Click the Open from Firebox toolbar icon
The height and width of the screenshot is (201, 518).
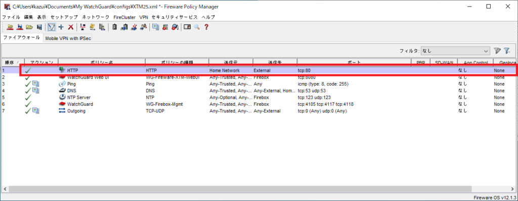coord(10,27)
